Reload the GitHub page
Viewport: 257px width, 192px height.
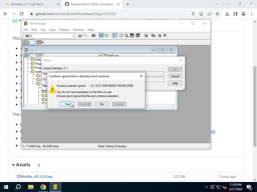[x=22, y=14]
